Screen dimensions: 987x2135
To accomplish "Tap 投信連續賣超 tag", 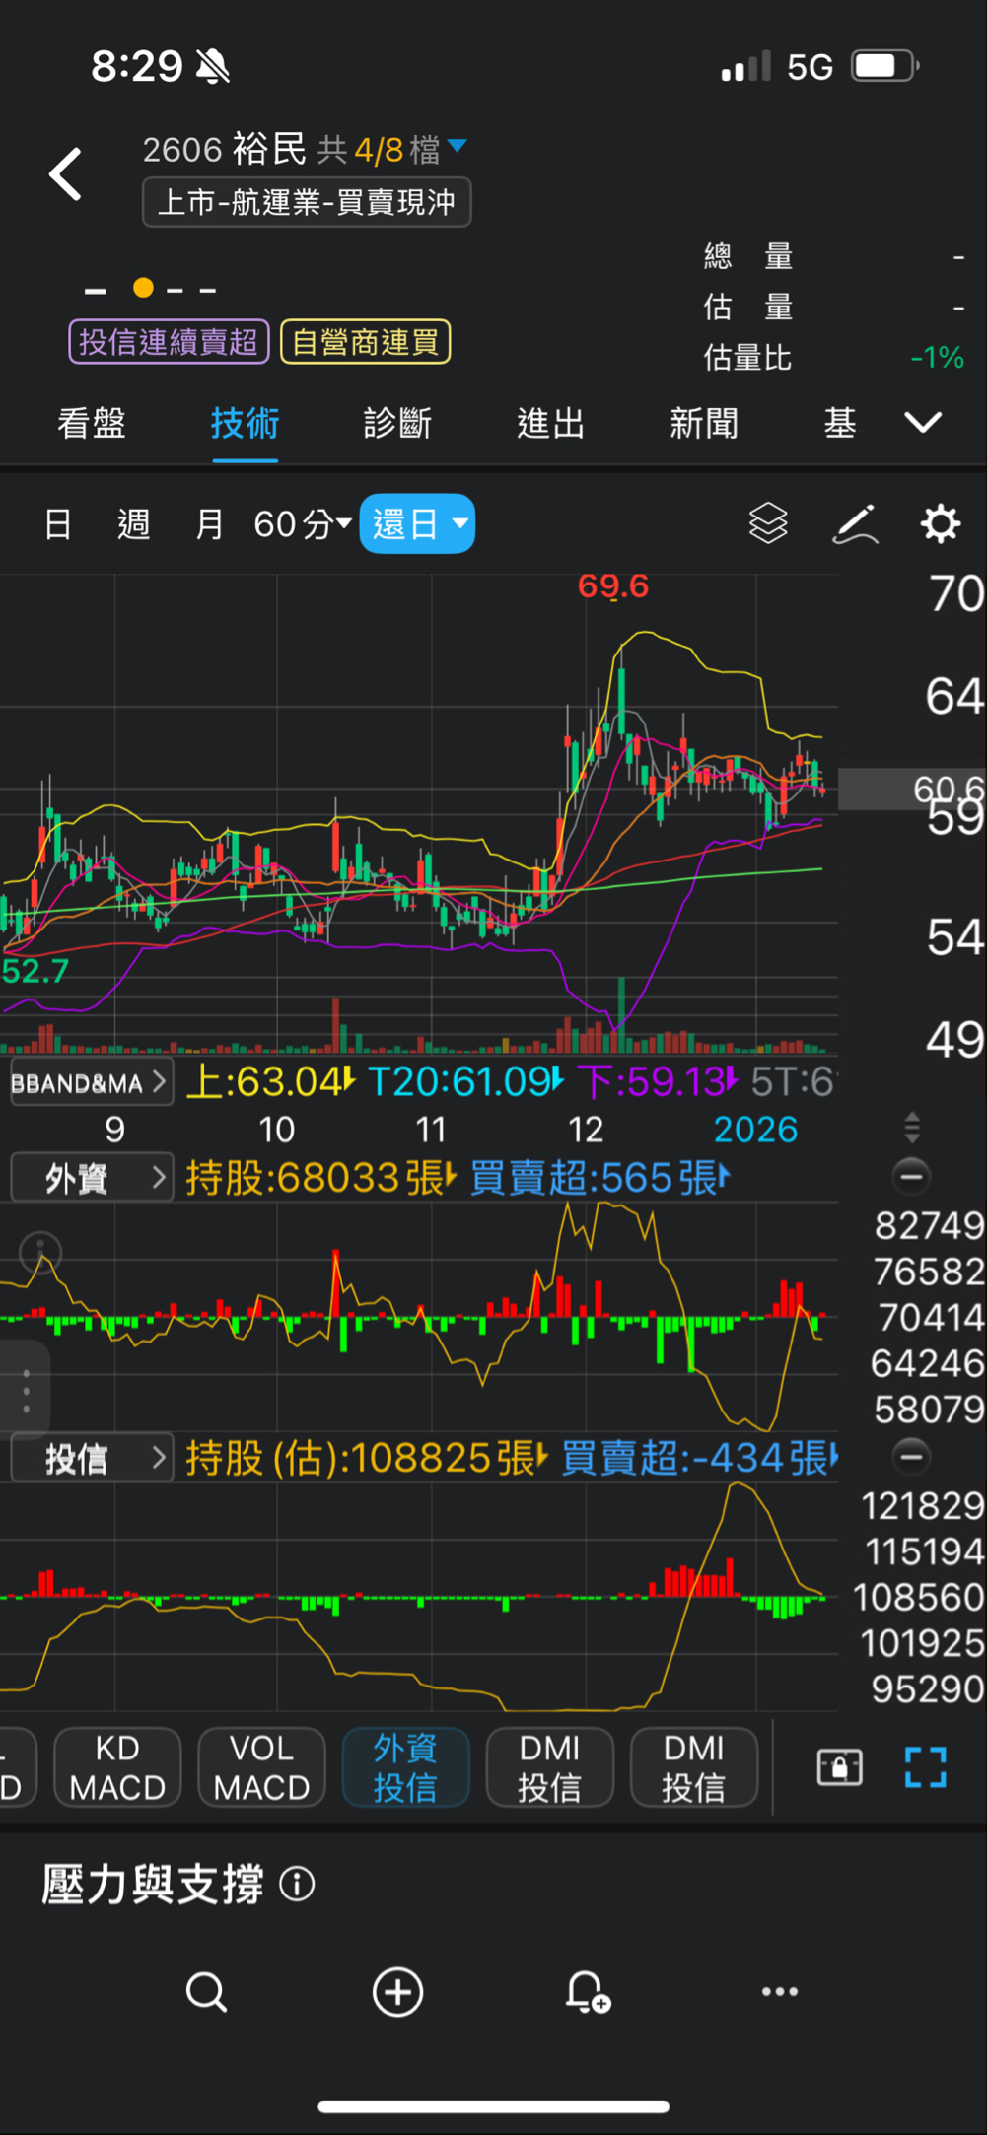I will click(x=169, y=342).
